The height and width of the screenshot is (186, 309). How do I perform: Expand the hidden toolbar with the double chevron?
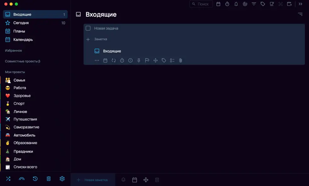coord(300,4)
